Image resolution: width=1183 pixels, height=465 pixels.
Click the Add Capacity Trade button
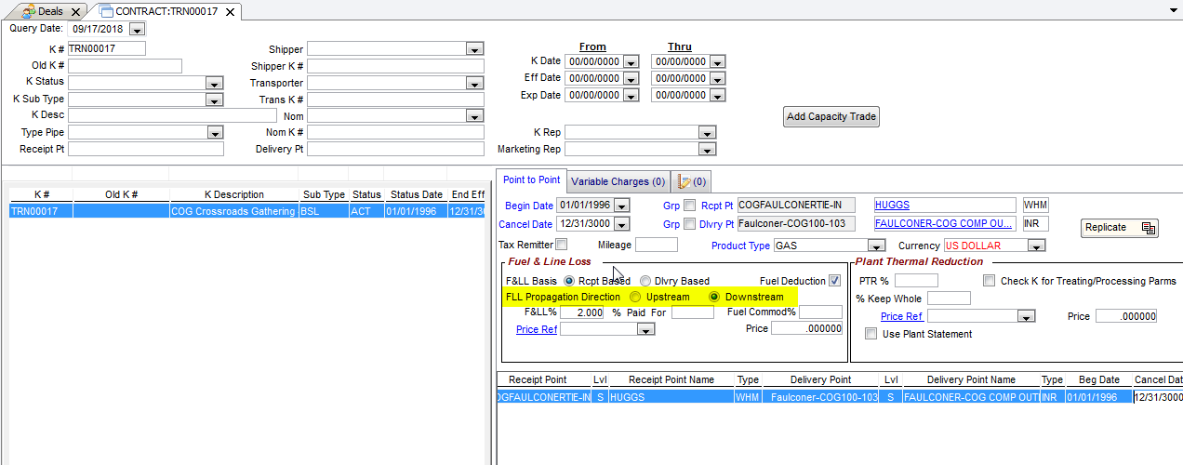tap(831, 116)
